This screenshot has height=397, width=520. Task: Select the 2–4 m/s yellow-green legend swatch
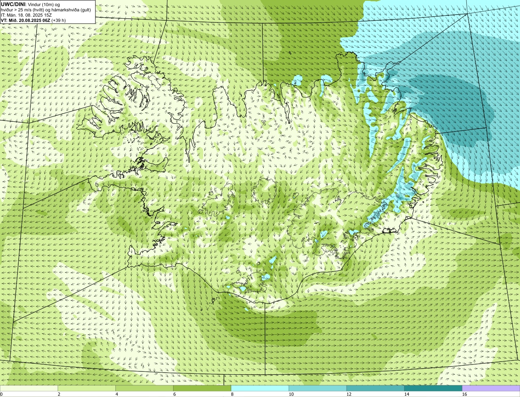pos(87,388)
